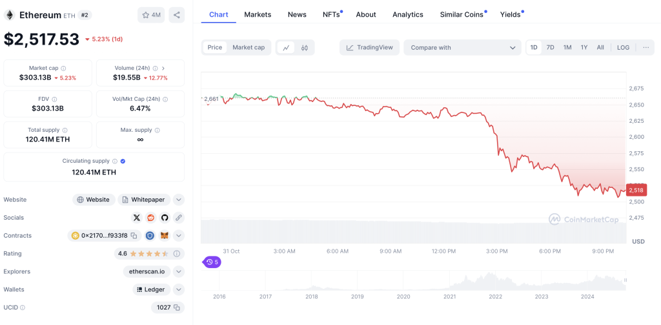Click the star watchlist button showing 4M

[x=151, y=16]
